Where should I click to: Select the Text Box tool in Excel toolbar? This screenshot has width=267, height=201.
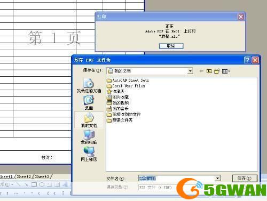pos(49,184)
